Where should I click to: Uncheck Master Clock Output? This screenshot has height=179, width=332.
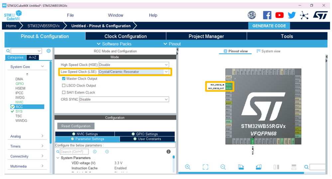coord(63,78)
